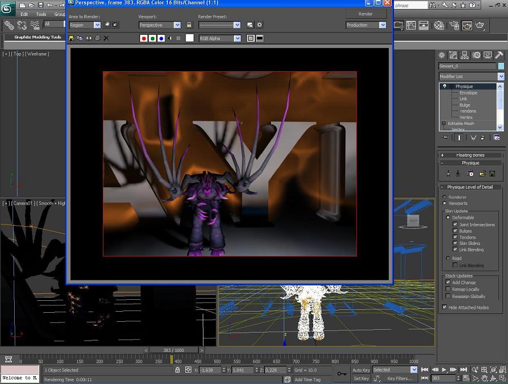Clone the rendered frame window

coord(89,38)
